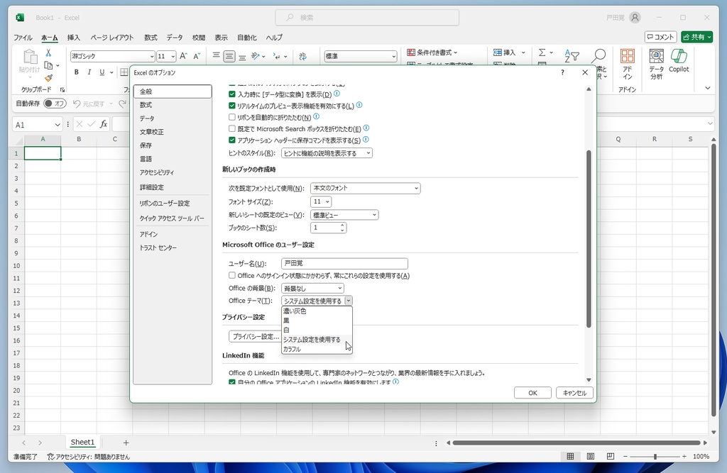
Task: Click the AutoSum sigma icon
Action: coord(542,52)
